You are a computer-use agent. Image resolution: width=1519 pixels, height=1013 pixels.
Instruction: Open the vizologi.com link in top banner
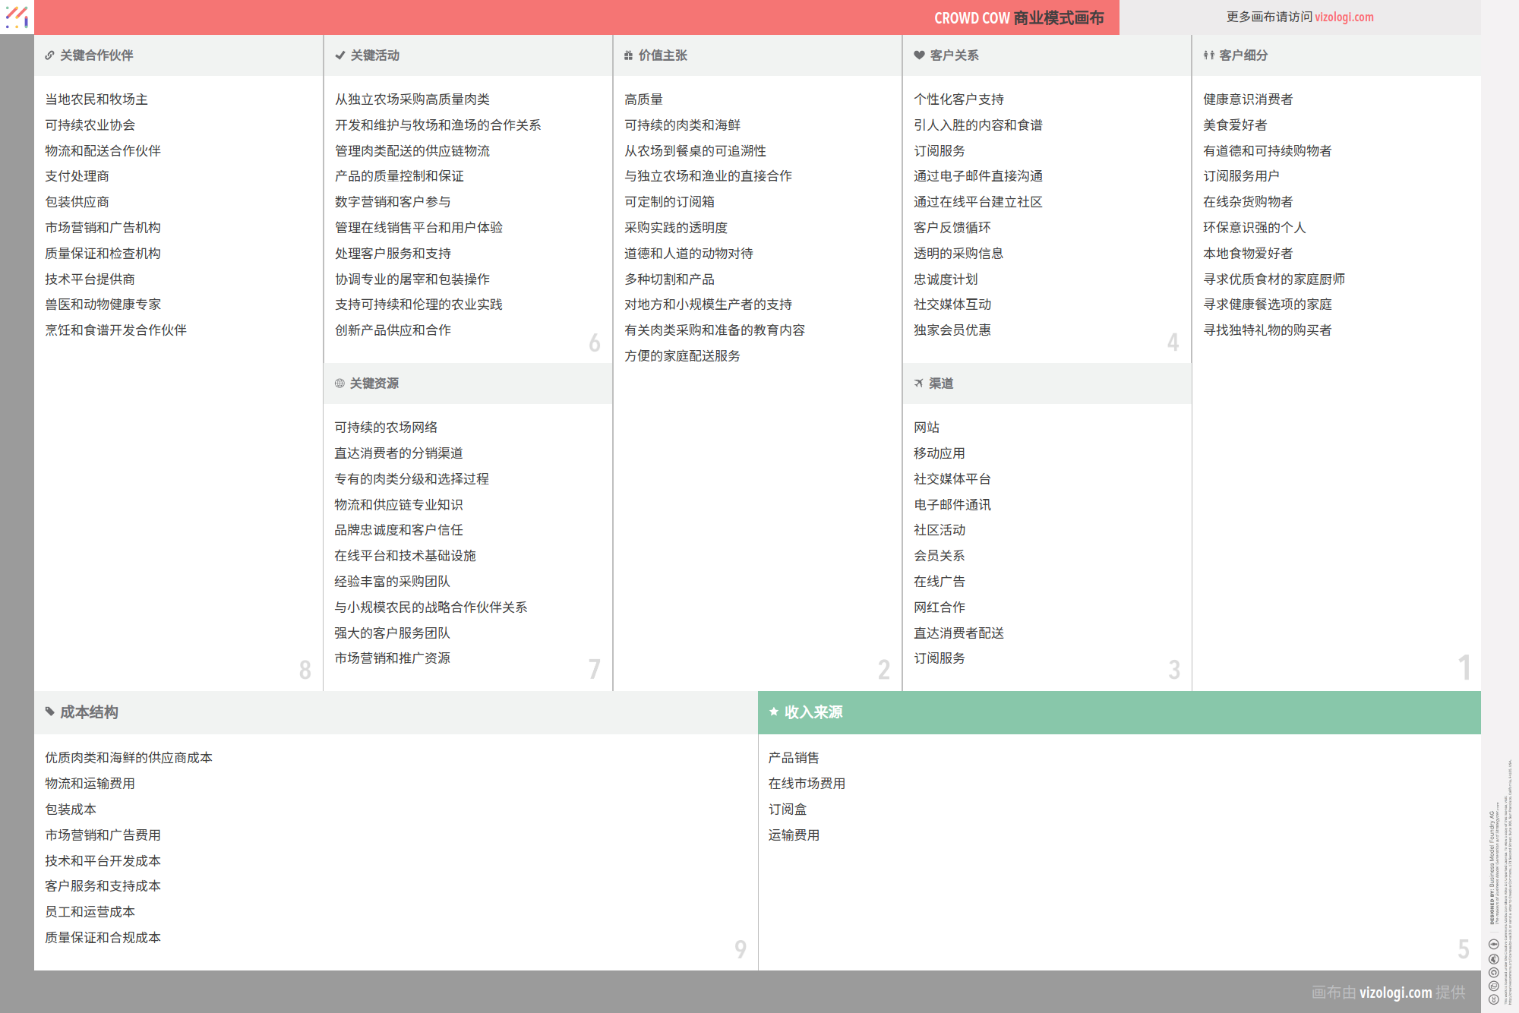(1344, 17)
